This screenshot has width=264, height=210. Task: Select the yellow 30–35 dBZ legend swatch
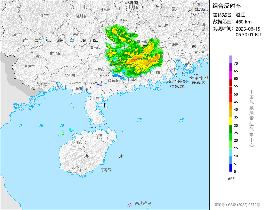click(x=231, y=121)
